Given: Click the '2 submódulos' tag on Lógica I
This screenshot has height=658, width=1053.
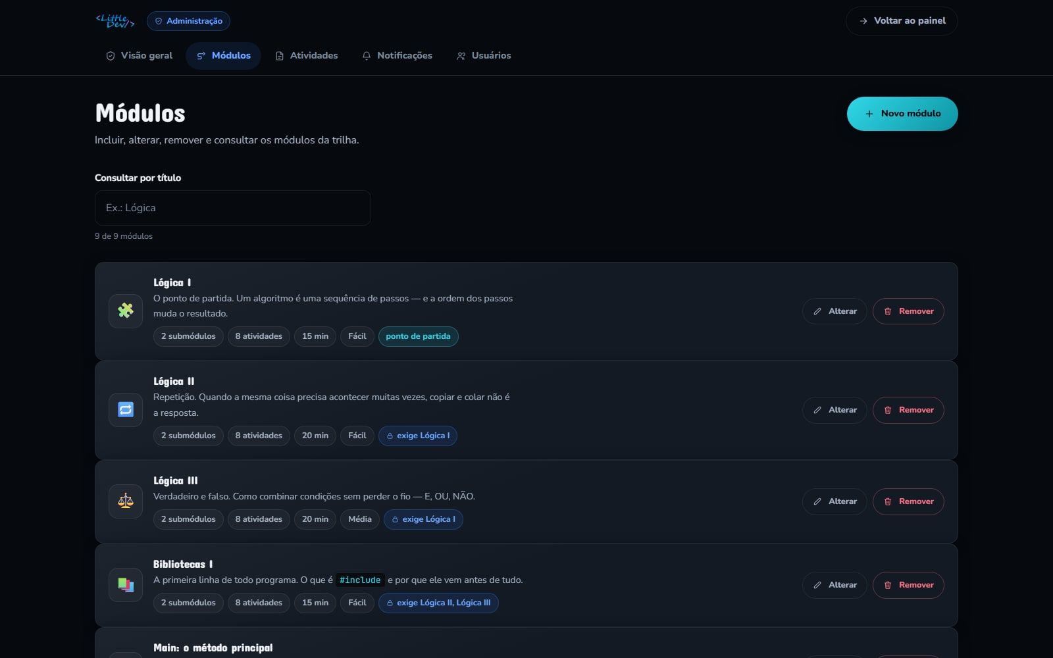Looking at the screenshot, I should [x=188, y=336].
